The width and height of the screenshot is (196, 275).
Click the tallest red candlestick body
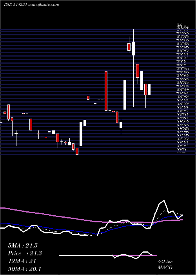point(106,91)
